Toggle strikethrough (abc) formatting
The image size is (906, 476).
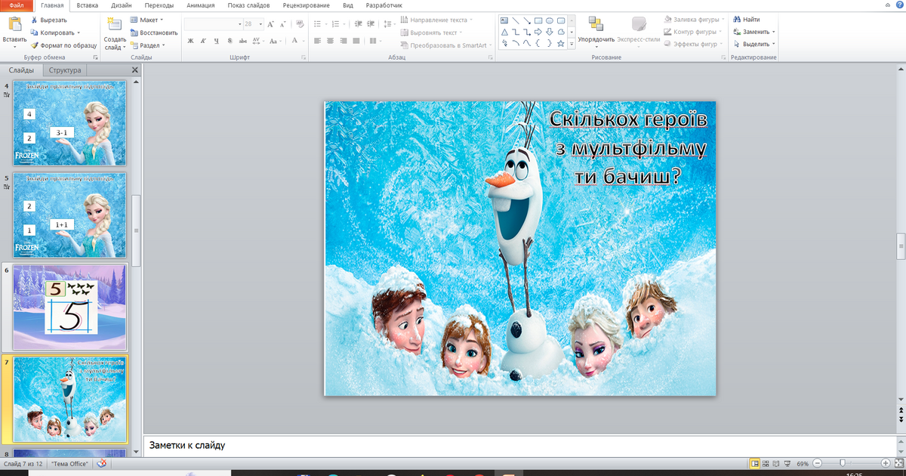click(x=242, y=41)
